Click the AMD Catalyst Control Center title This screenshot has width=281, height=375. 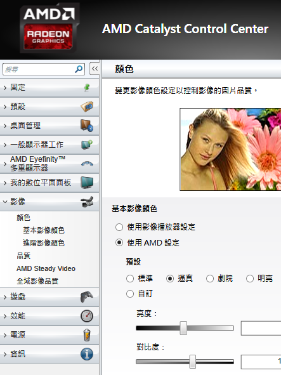tap(185, 29)
